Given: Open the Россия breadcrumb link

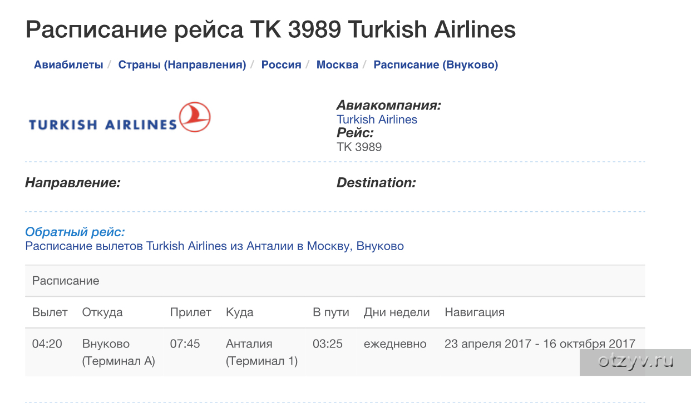Looking at the screenshot, I should [x=282, y=65].
